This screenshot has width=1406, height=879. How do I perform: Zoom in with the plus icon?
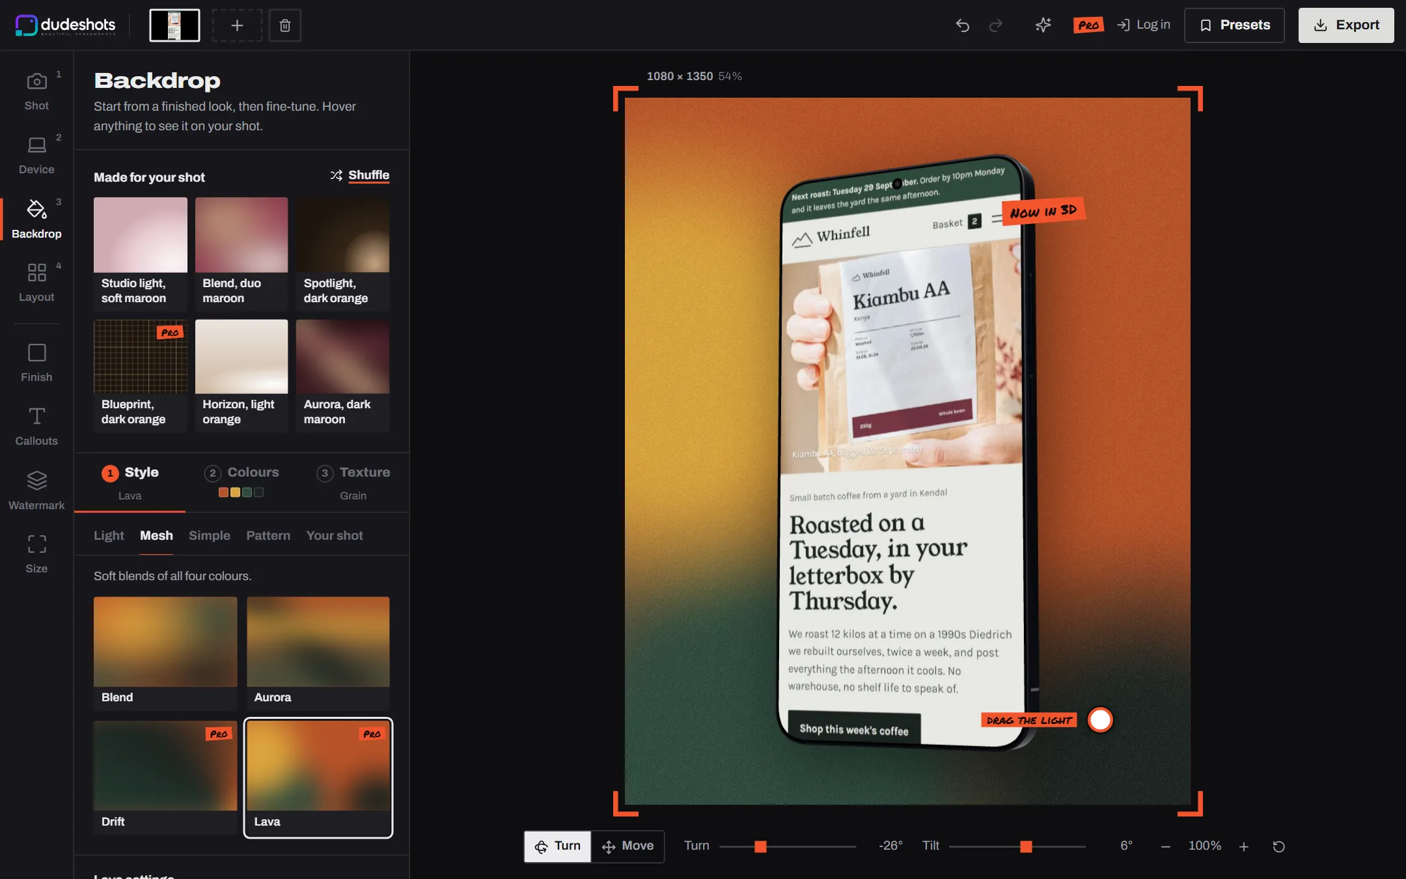1244,846
